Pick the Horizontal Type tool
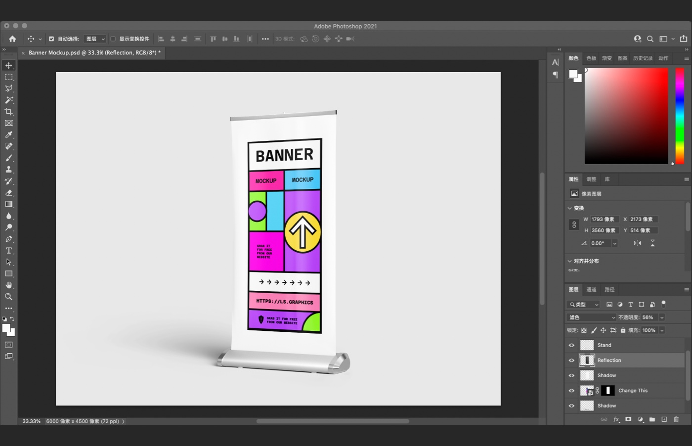Image resolution: width=692 pixels, height=446 pixels. tap(9, 251)
